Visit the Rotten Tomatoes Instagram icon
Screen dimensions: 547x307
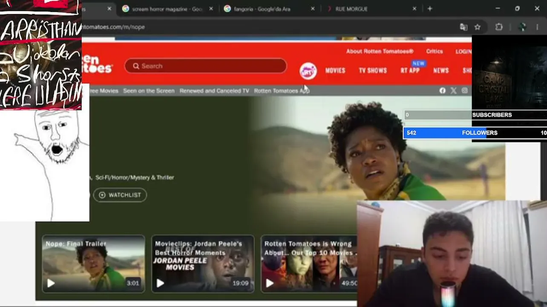click(464, 90)
